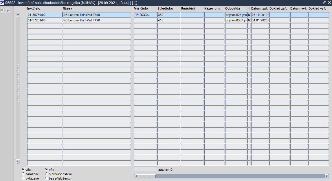Click the vertical scrollbar grip track

click(18, 84)
